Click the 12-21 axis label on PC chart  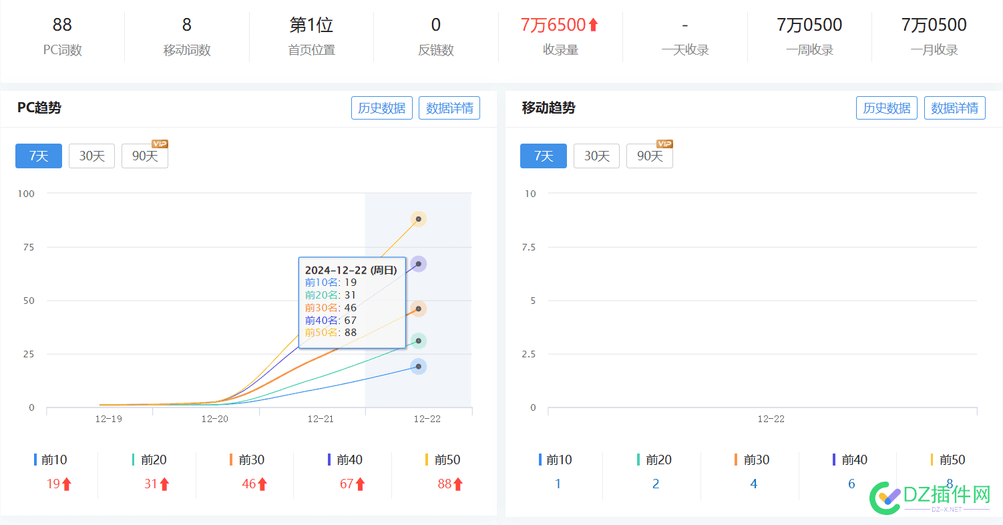[x=321, y=419]
